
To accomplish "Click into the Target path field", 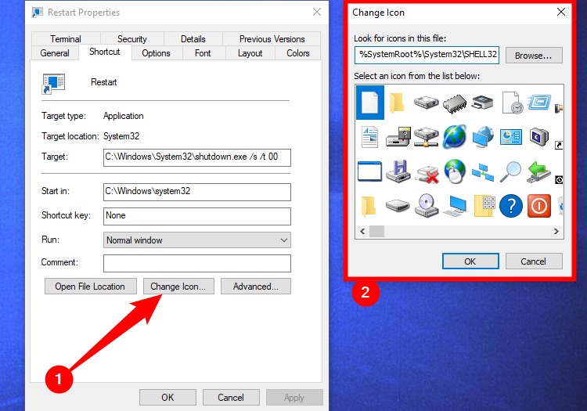I will pyautogui.click(x=197, y=157).
